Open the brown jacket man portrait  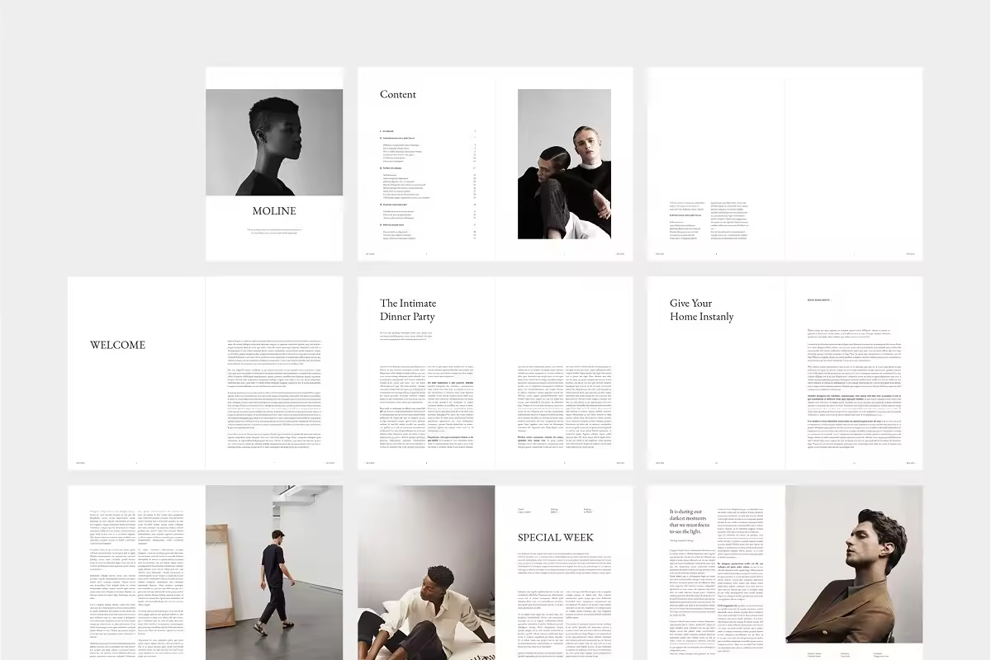pos(854,564)
